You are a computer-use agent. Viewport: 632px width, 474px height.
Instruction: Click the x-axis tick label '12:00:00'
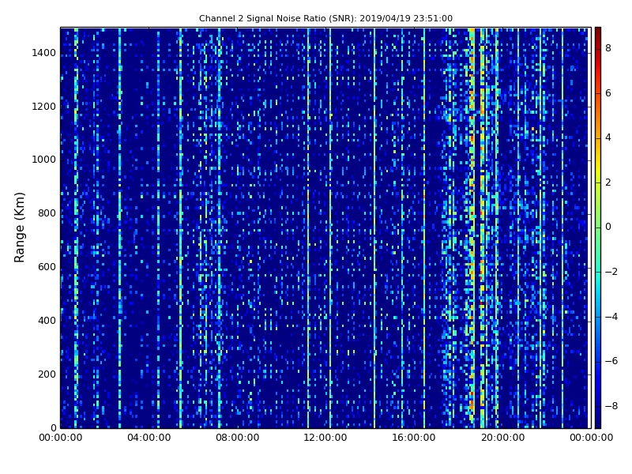pyautogui.click(x=325, y=438)
